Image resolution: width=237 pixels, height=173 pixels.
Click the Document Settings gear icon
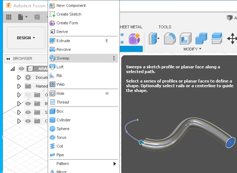(x=28, y=77)
